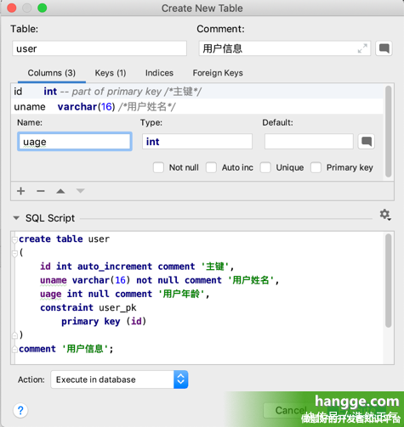Image resolution: width=404 pixels, height=427 pixels.
Task: Move column down with the down arrow
Action: (x=81, y=191)
